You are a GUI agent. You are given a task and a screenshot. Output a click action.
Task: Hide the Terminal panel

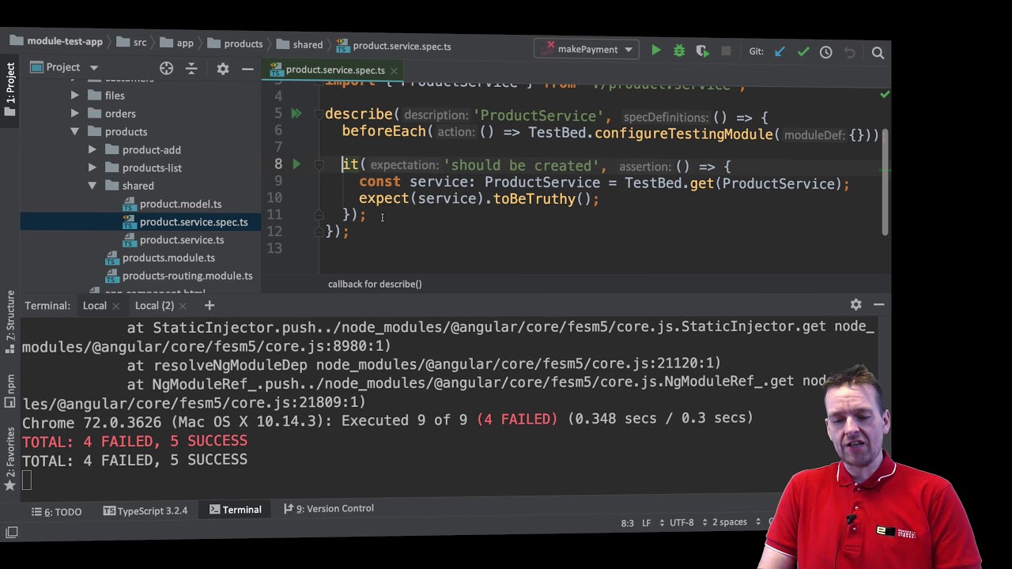click(x=878, y=304)
